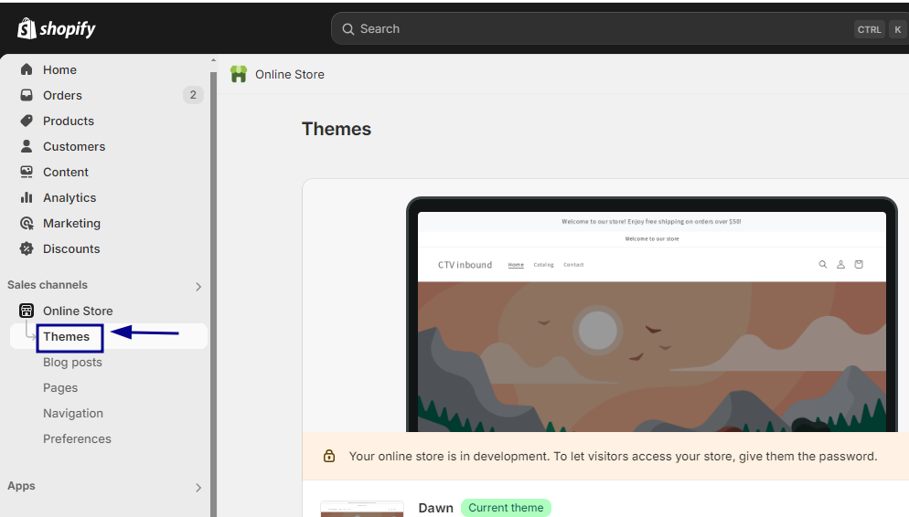
Task: Click the Customers person icon
Action: 27,146
